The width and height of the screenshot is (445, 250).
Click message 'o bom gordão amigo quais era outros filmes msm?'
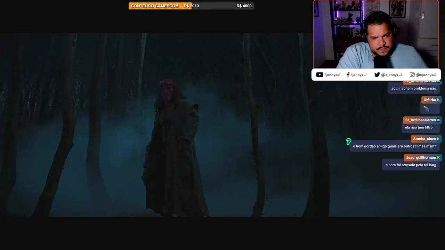395,146
